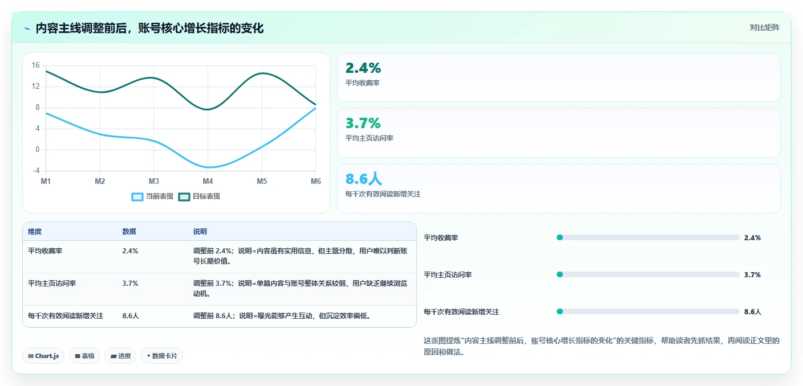Click the 每千次有效阅读新增关注 progress bar

[x=648, y=311]
